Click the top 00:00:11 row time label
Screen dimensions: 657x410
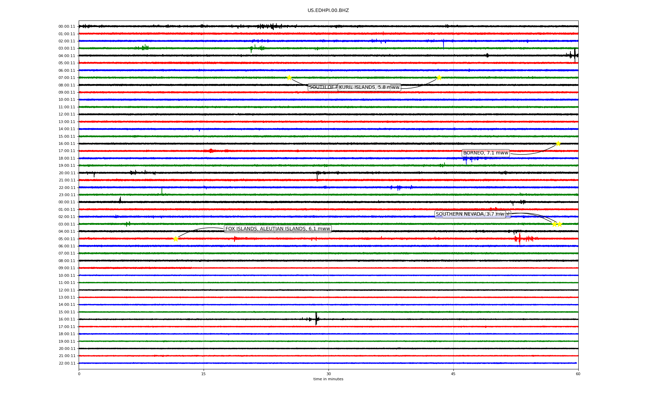[x=67, y=26]
